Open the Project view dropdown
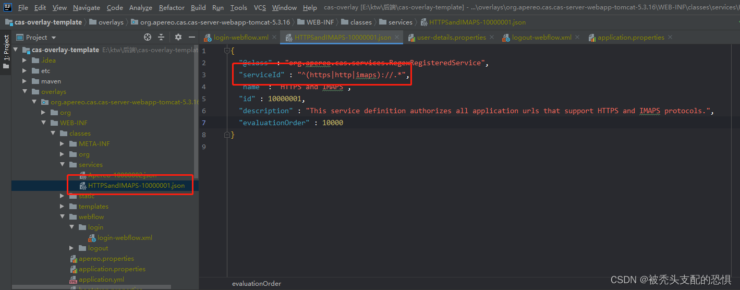The image size is (740, 290). pyautogui.click(x=54, y=38)
